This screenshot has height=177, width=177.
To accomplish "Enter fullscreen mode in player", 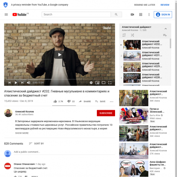I will [x=110, y=83].
